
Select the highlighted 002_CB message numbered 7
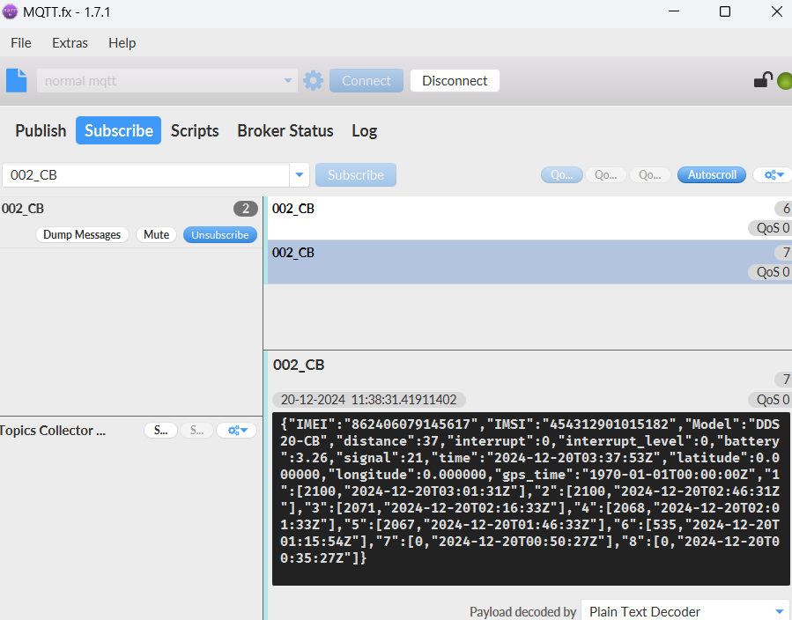pos(529,262)
